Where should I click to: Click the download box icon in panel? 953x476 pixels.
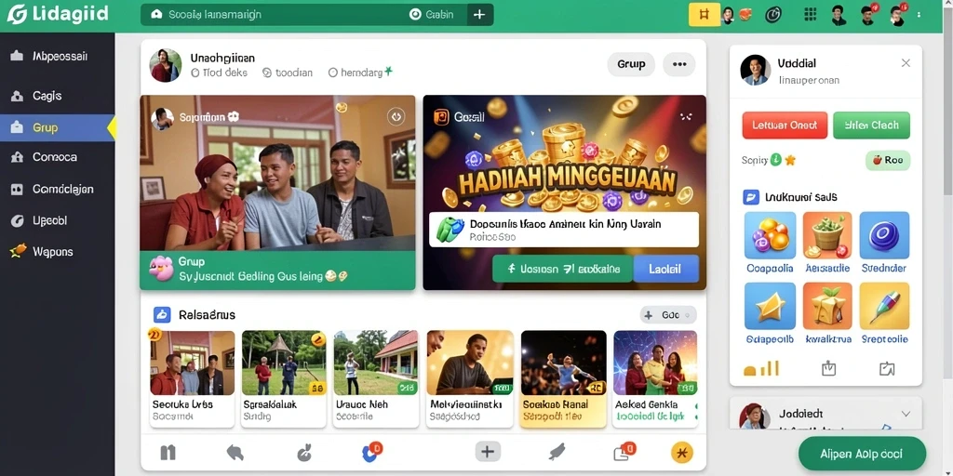click(829, 368)
